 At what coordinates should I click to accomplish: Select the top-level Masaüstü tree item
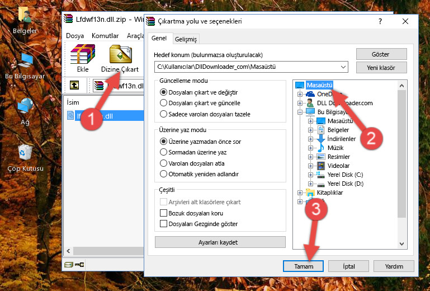[319, 85]
